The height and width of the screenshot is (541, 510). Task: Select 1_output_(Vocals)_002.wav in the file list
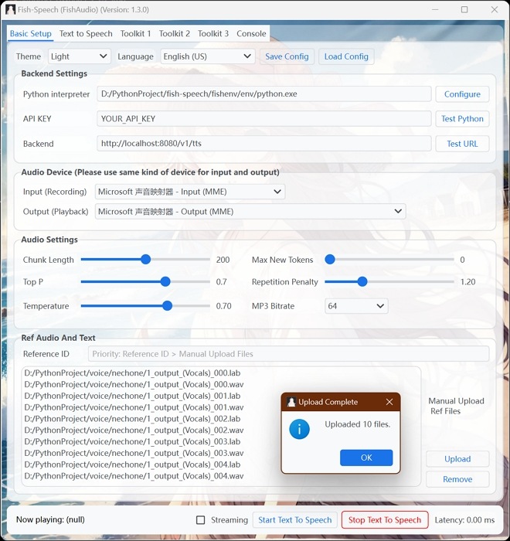134,430
